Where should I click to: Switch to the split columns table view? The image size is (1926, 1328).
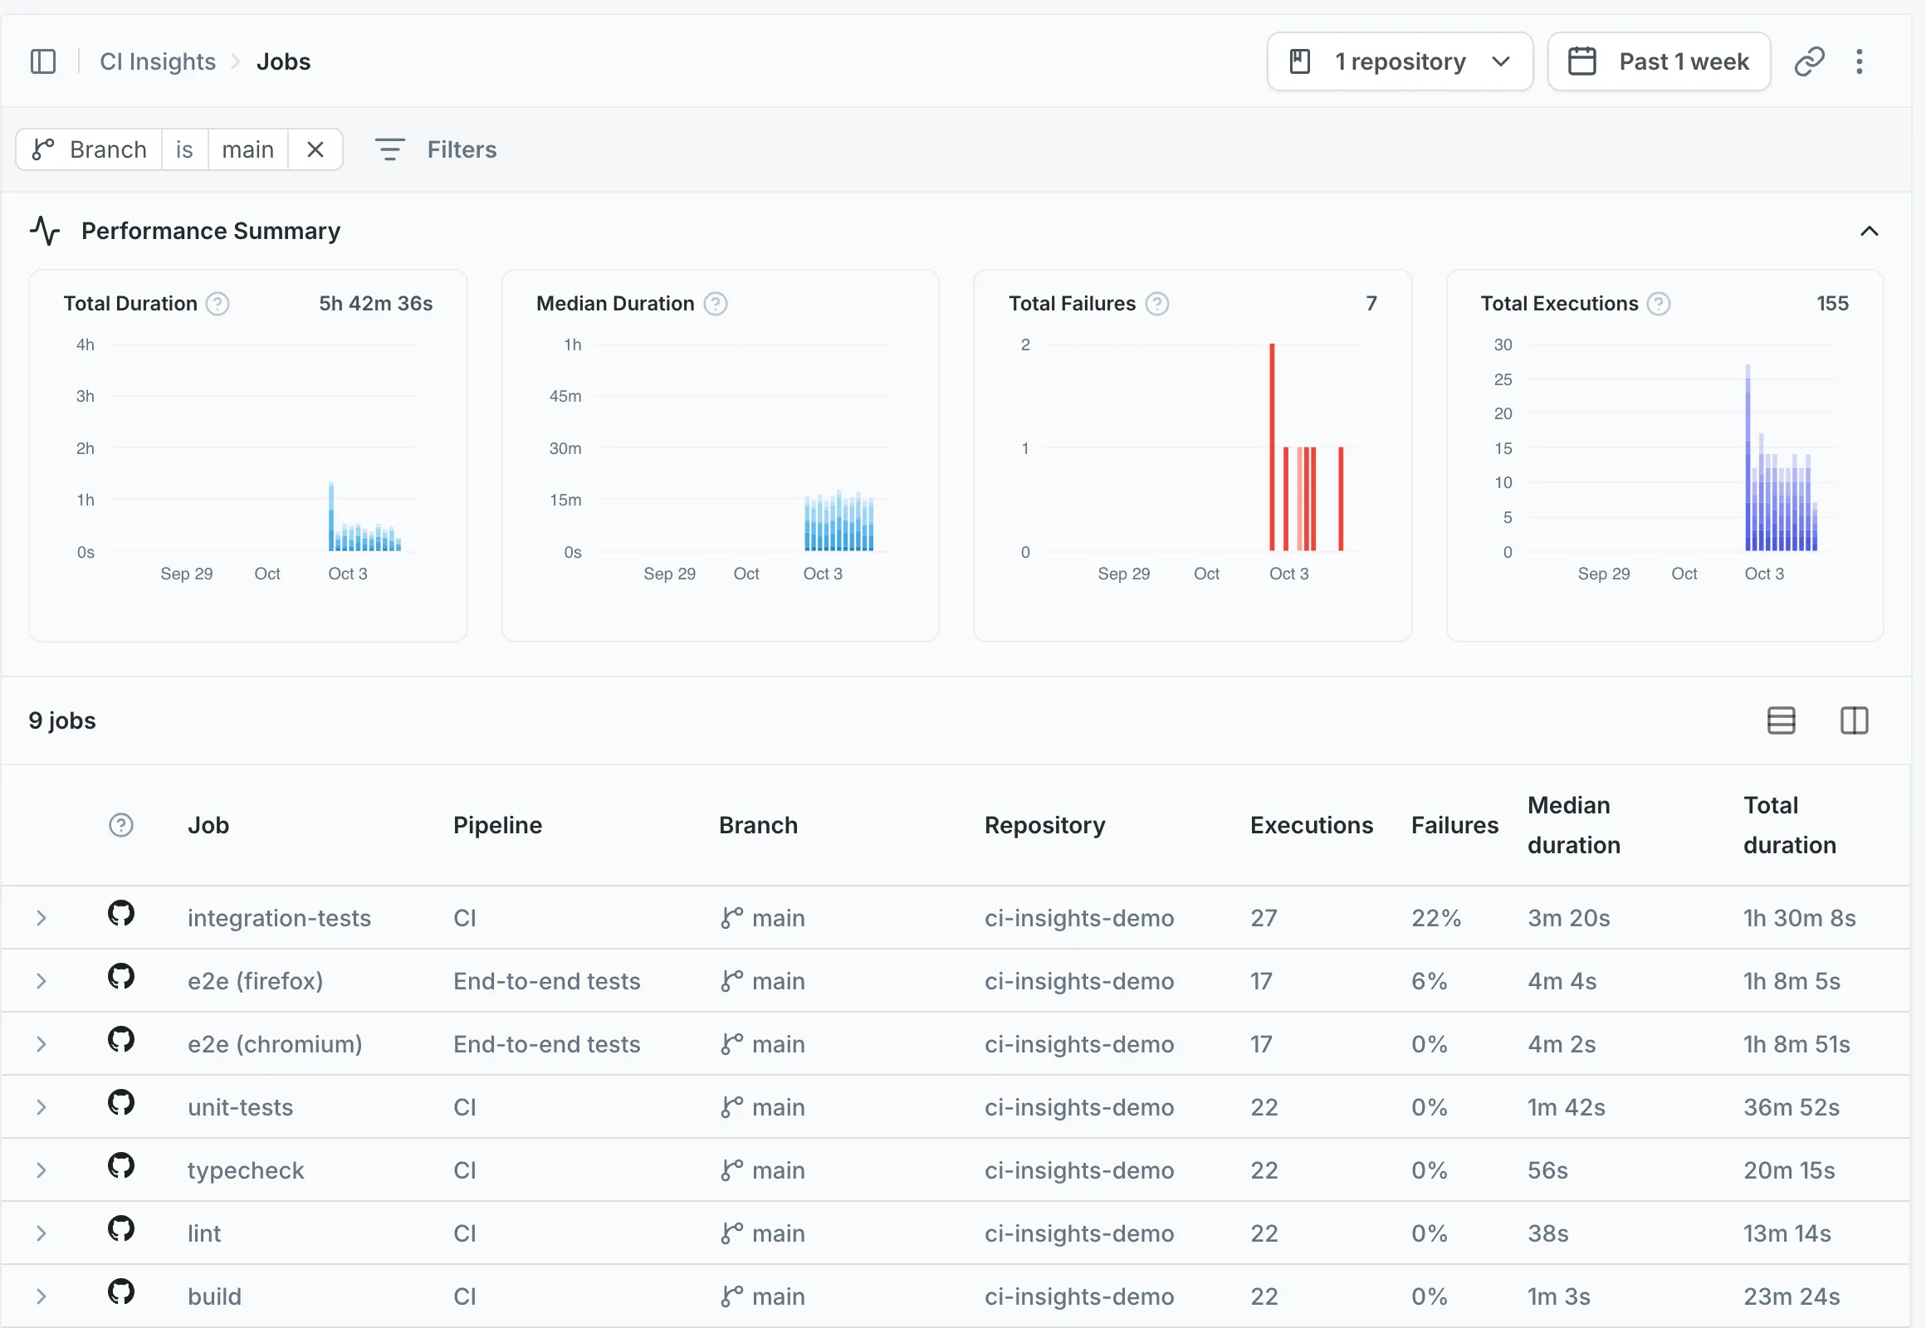pos(1854,720)
